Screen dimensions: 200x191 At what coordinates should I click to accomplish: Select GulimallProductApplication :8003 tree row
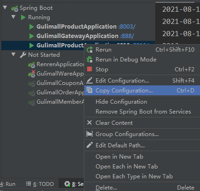coord(78,27)
